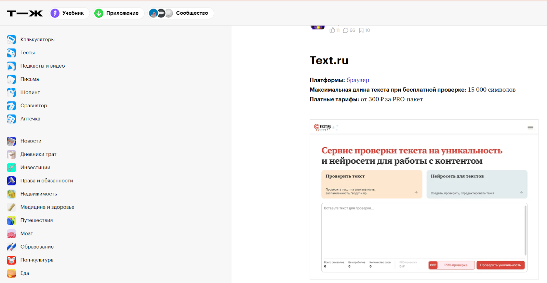This screenshot has width=547, height=283.
Task: Open comments showing 66 replies
Action: pyautogui.click(x=349, y=30)
